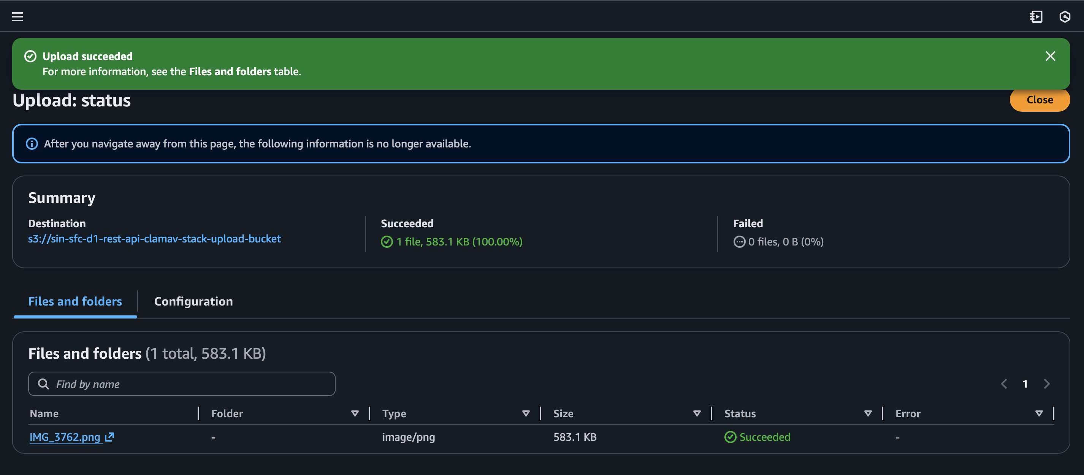Click the 583.1 KB size cell
The height and width of the screenshot is (475, 1084).
[x=574, y=437]
